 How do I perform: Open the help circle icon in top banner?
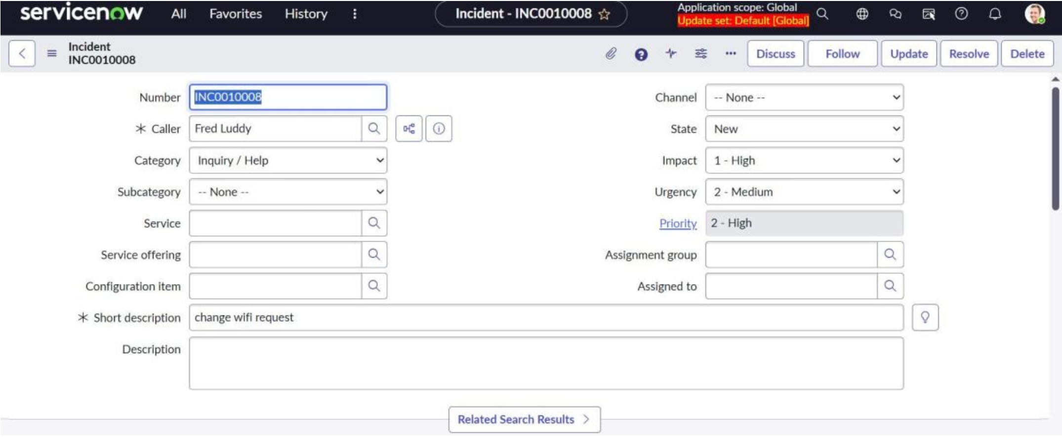click(961, 14)
